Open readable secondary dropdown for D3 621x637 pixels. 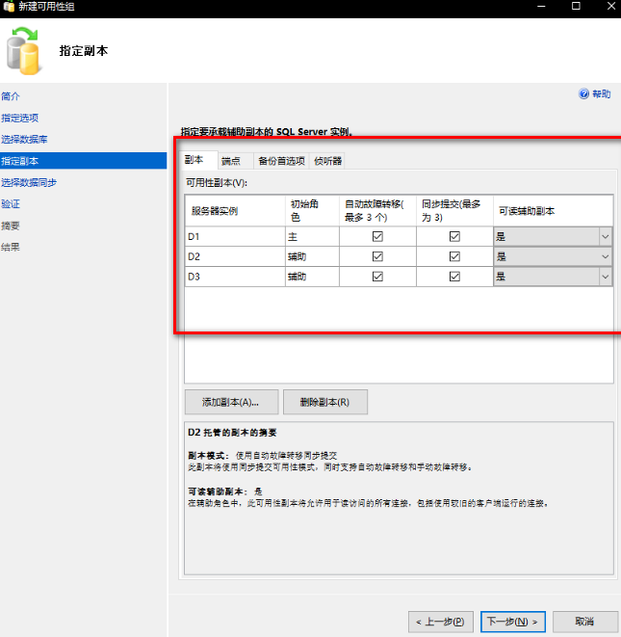click(605, 277)
